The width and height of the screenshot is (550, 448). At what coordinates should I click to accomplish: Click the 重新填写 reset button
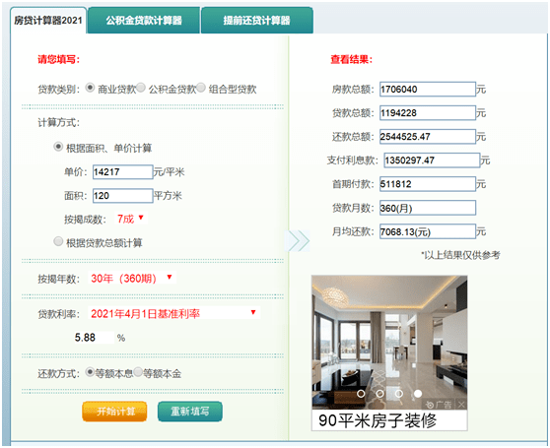(x=190, y=412)
